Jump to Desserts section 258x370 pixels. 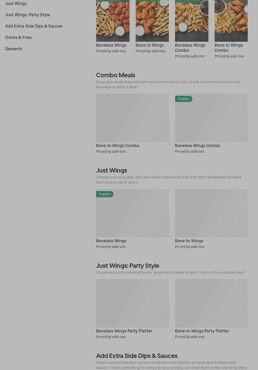14,49
